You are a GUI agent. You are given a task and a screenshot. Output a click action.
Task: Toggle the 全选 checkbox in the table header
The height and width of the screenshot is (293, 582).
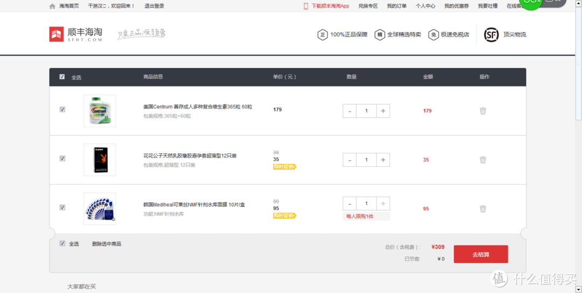[62, 77]
